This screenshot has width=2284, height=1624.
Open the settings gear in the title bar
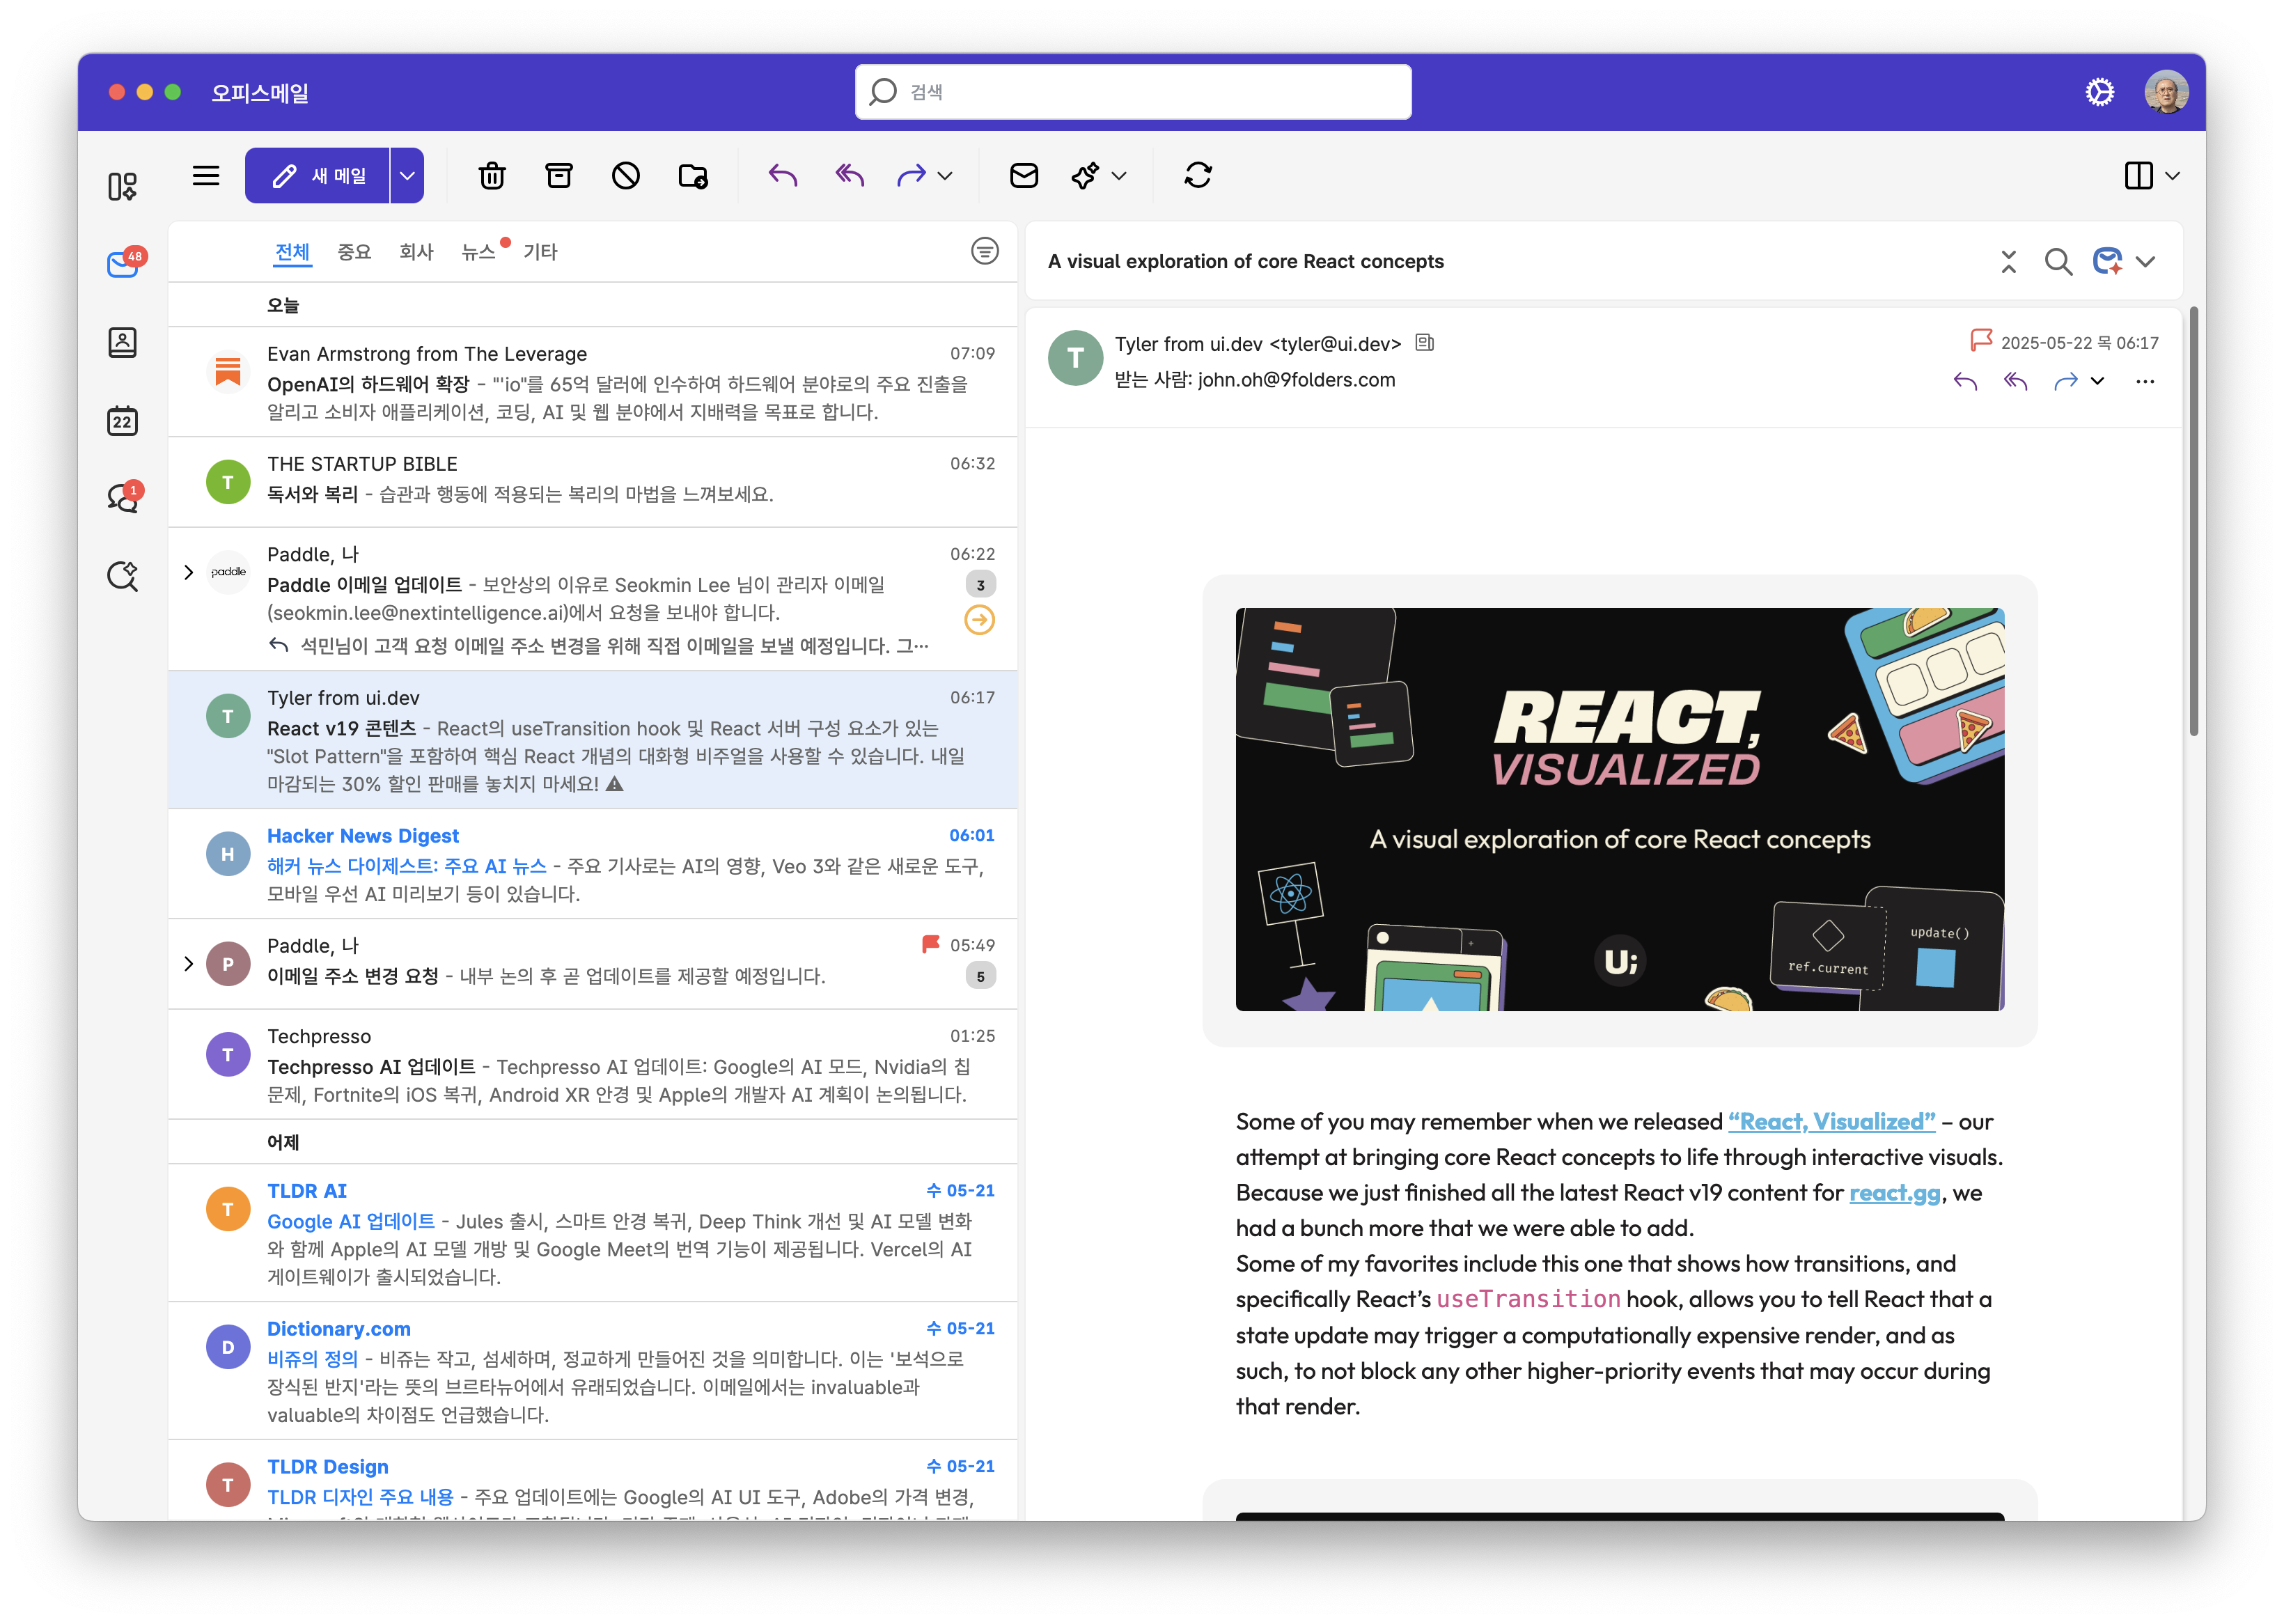[x=2099, y=92]
